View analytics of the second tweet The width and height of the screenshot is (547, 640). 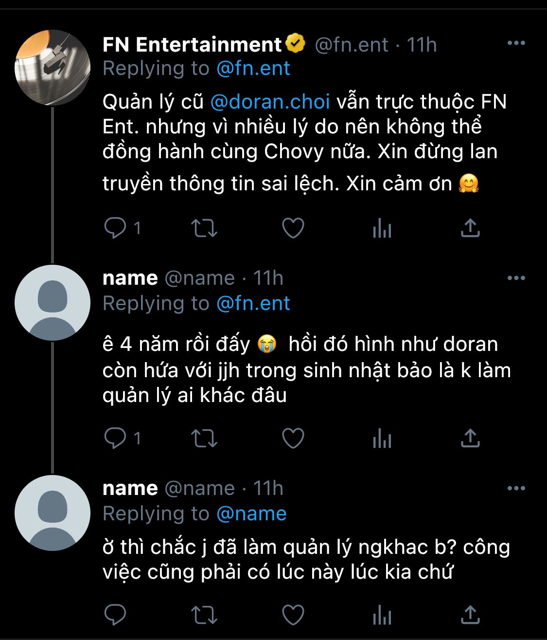pos(382,438)
